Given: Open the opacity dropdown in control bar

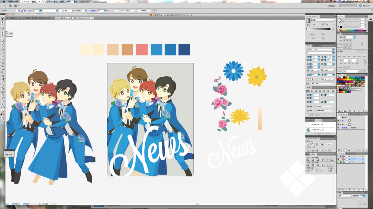Looking at the screenshot, I should tap(105, 11).
